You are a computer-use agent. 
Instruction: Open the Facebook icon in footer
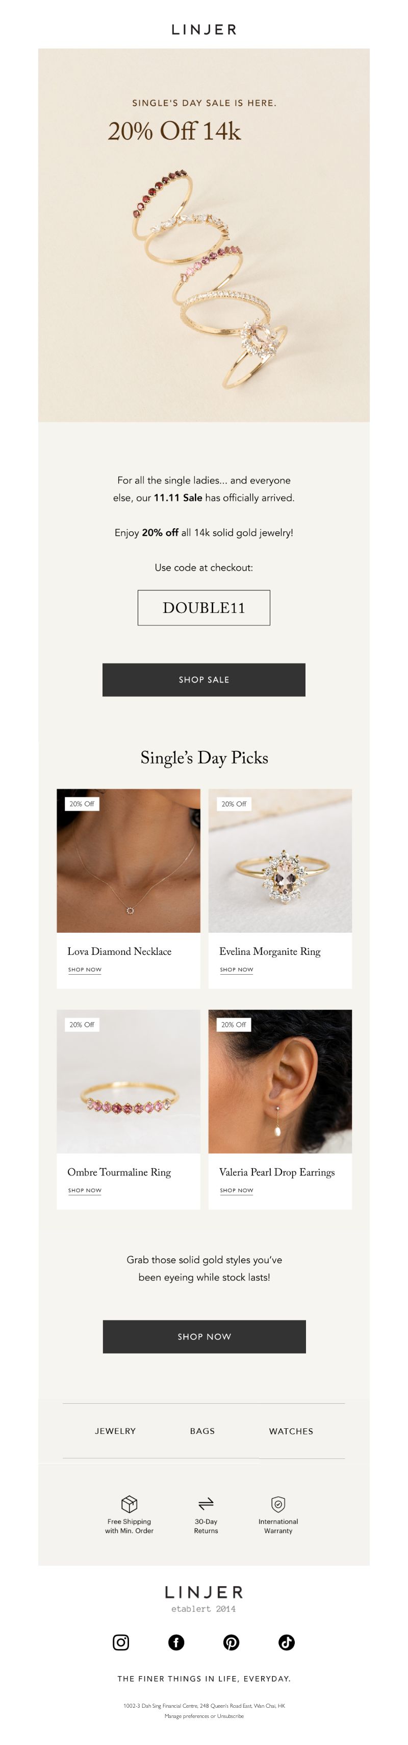(176, 1642)
